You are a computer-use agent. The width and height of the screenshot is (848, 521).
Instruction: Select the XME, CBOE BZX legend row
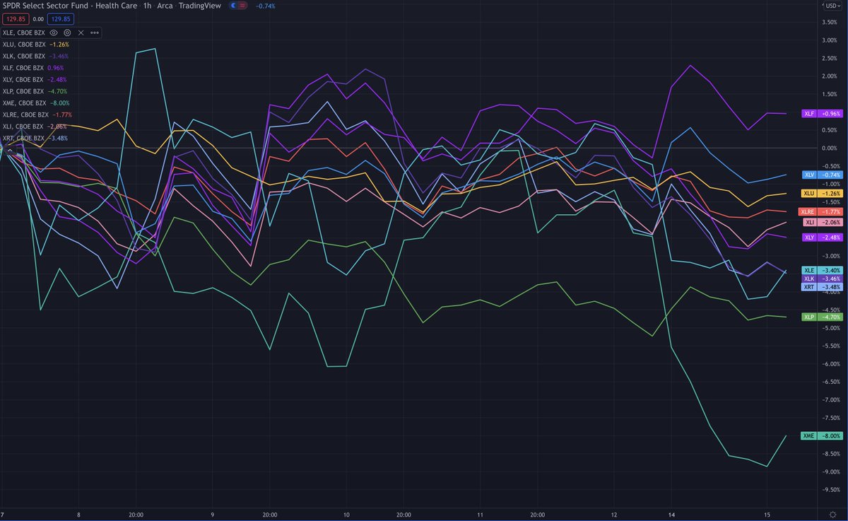point(36,103)
